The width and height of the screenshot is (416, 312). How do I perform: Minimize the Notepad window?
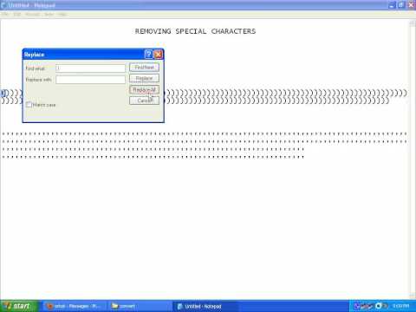(392, 5)
